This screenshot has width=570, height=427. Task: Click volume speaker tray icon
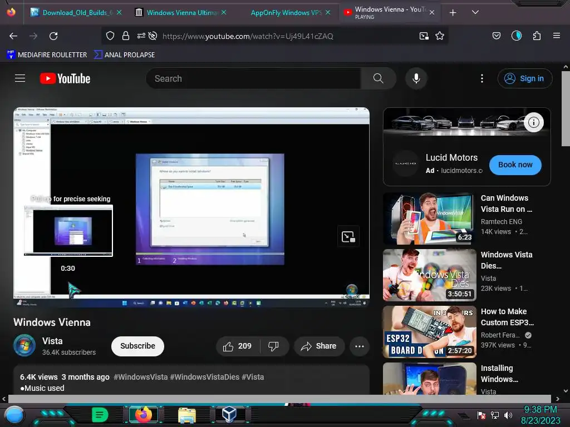pos(508,415)
